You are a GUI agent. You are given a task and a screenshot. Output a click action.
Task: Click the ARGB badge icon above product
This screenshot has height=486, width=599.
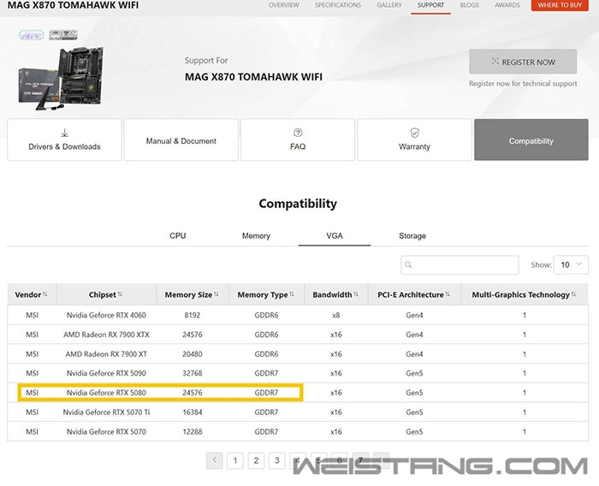pyautogui.click(x=32, y=35)
